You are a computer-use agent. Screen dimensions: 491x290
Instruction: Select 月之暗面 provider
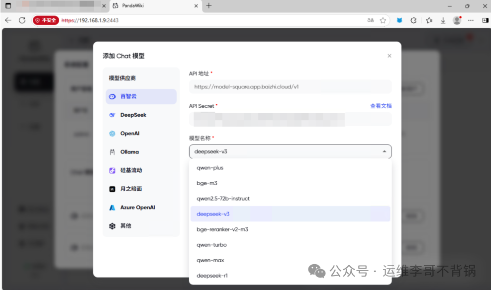[x=141, y=189]
